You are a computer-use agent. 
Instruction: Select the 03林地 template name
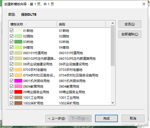(28, 42)
